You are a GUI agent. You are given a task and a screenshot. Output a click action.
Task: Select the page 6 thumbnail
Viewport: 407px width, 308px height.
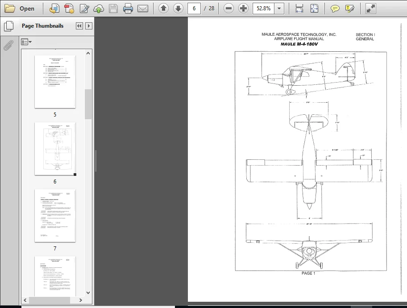click(55, 149)
